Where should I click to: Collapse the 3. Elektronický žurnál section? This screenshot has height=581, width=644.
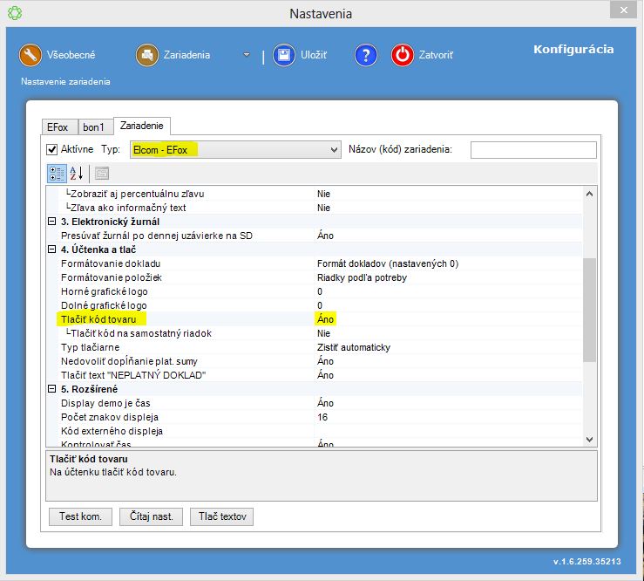point(52,222)
